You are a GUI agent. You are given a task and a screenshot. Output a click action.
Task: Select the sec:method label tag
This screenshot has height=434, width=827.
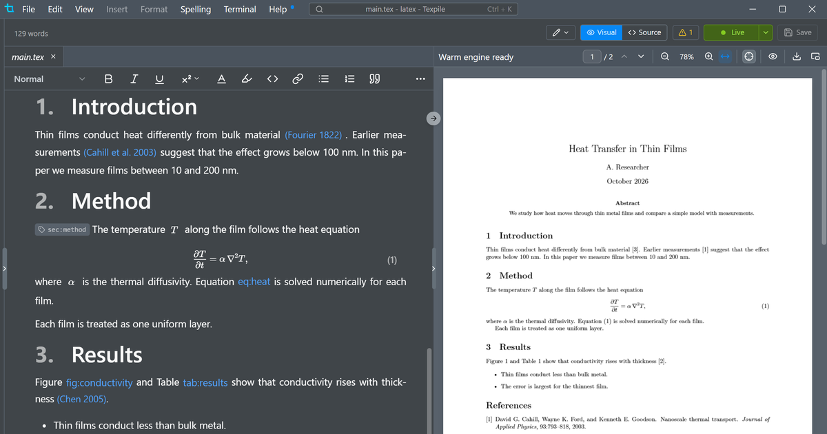63,229
